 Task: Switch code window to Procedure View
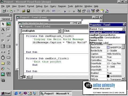click(x=21, y=77)
